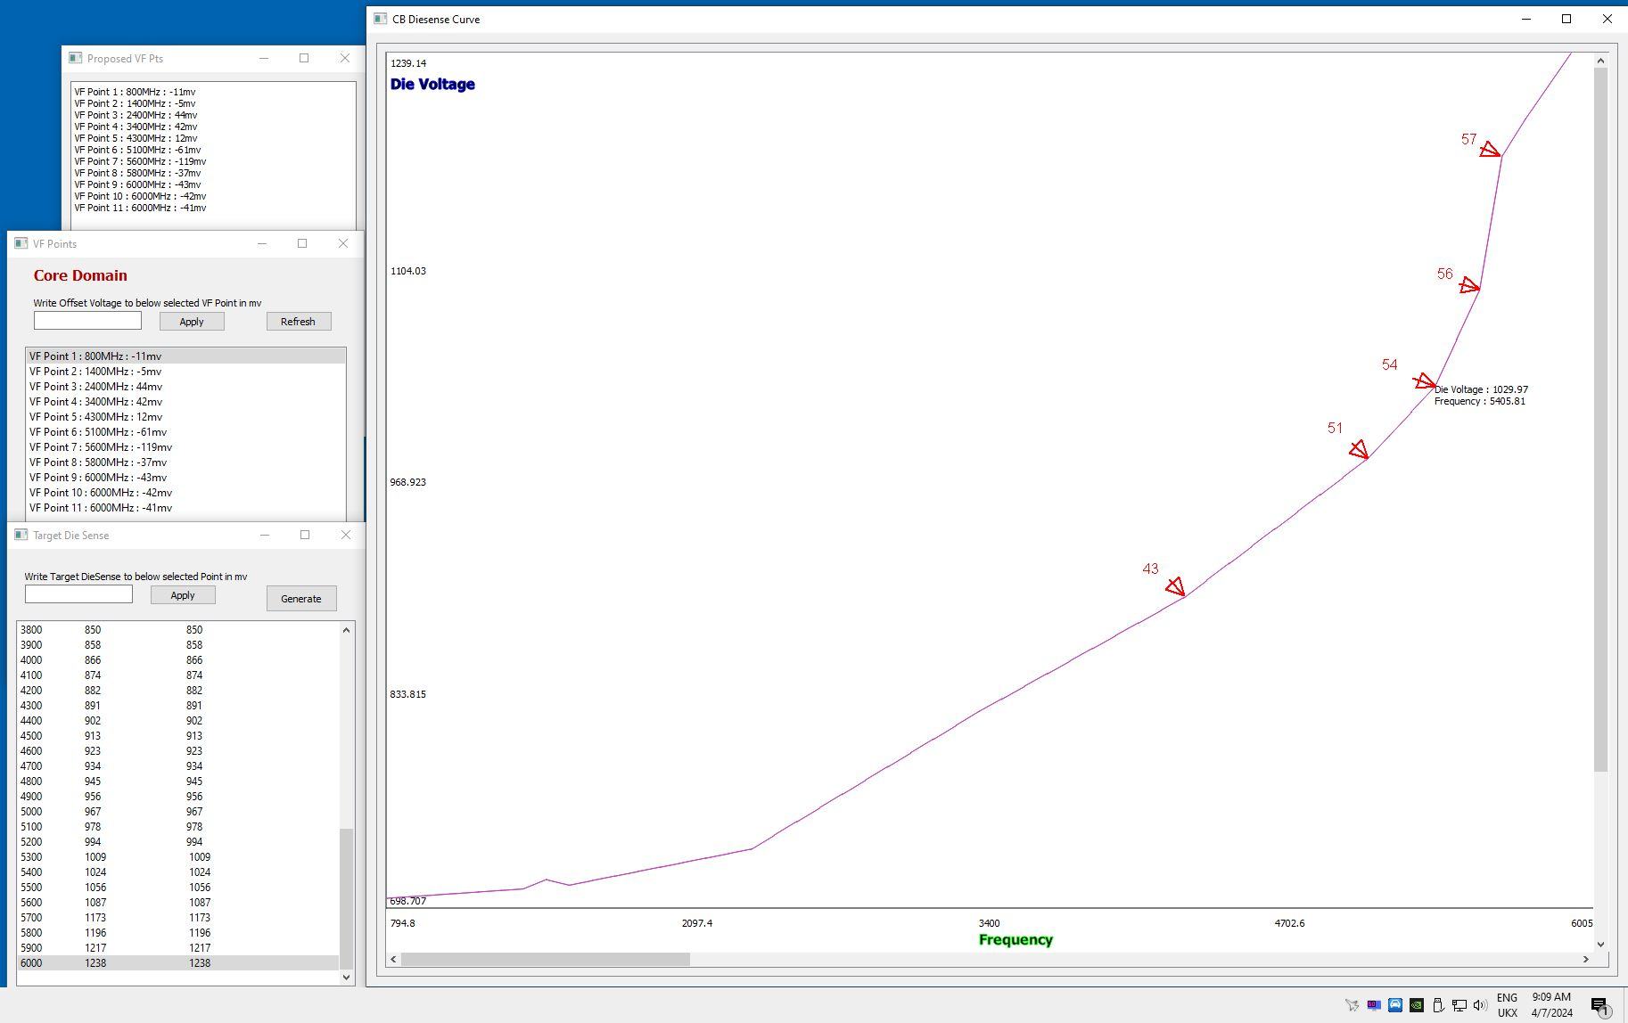This screenshot has height=1023, width=1628.
Task: Select VF Point 9 : 6000MHz in Core Domain list
Action: click(x=185, y=478)
